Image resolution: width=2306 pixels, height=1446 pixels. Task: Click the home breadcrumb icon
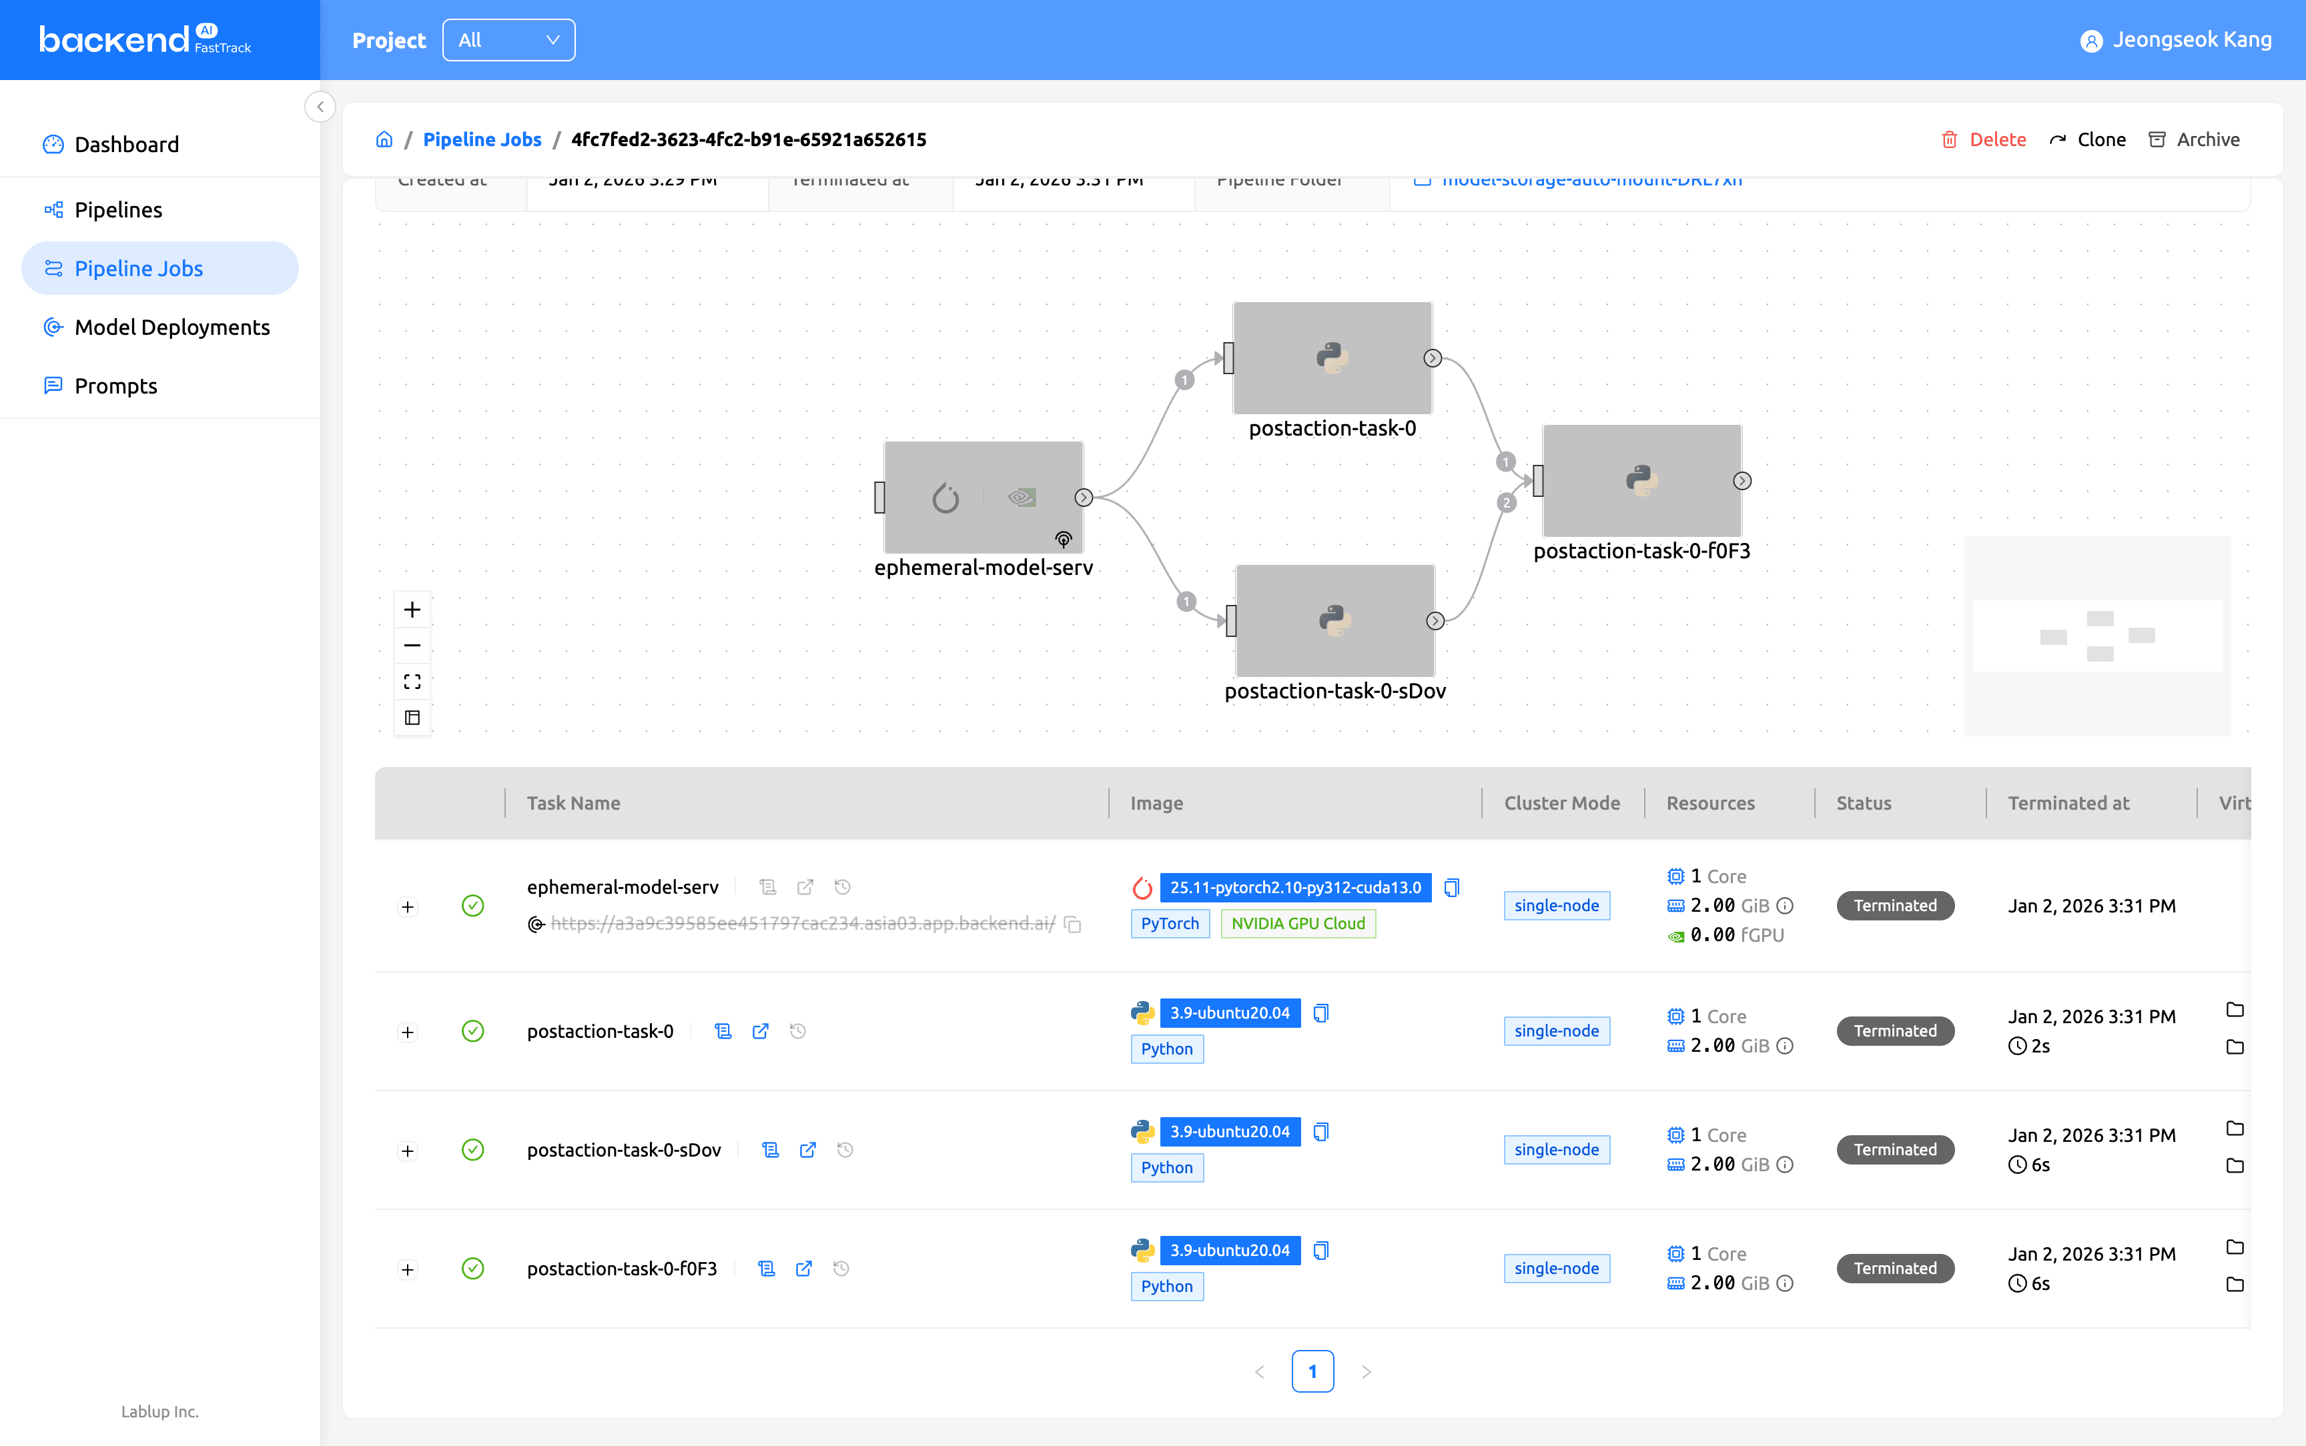pyautogui.click(x=384, y=139)
